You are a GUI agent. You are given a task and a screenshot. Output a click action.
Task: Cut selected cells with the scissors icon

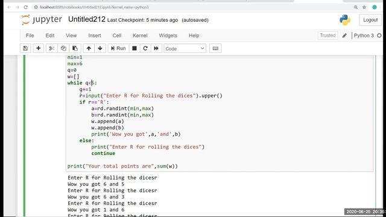tap(51, 48)
